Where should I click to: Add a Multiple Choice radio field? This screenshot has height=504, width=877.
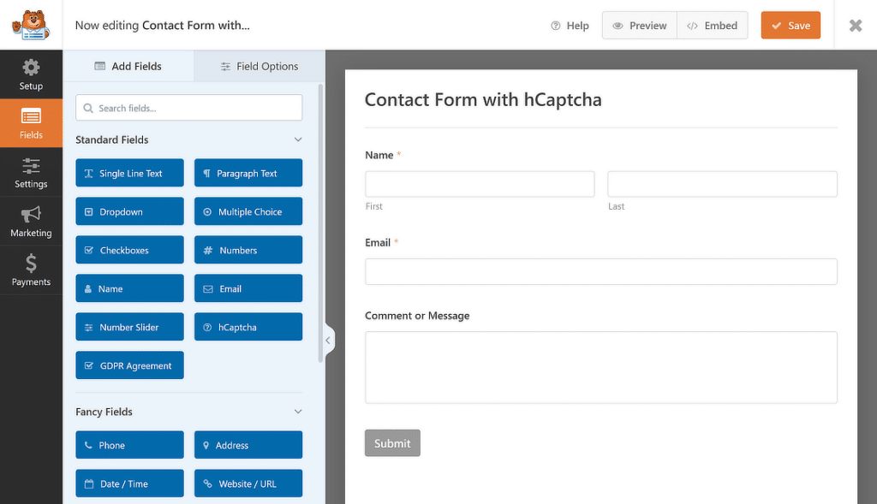(x=248, y=211)
